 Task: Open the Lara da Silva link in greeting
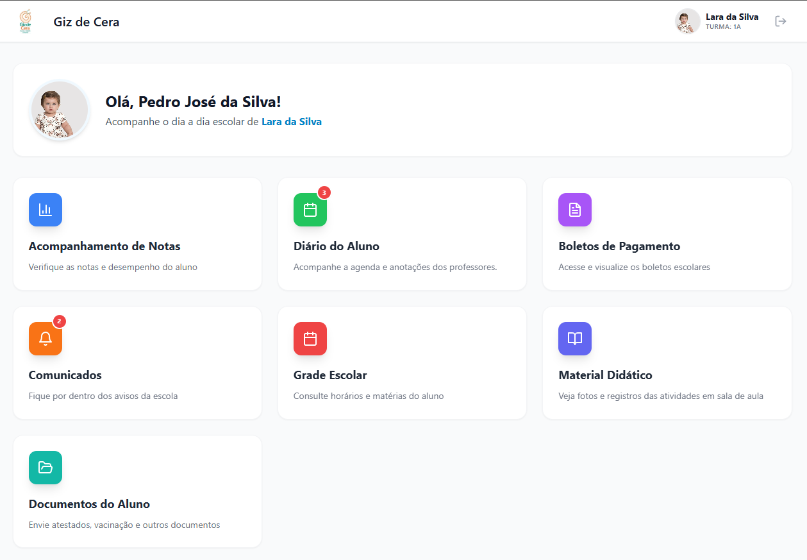tap(292, 121)
